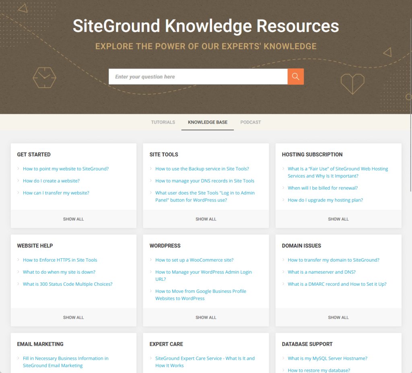
Task: Open 'What is a nameserver and DNS?'
Action: pos(321,272)
